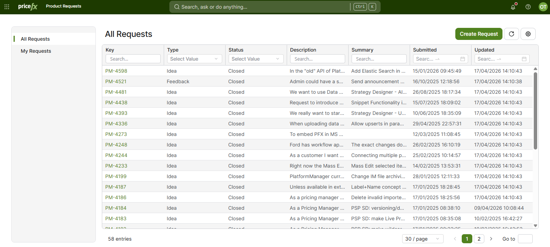This screenshot has width=550, height=247.
Task: Open the notifications bell
Action: point(513,7)
